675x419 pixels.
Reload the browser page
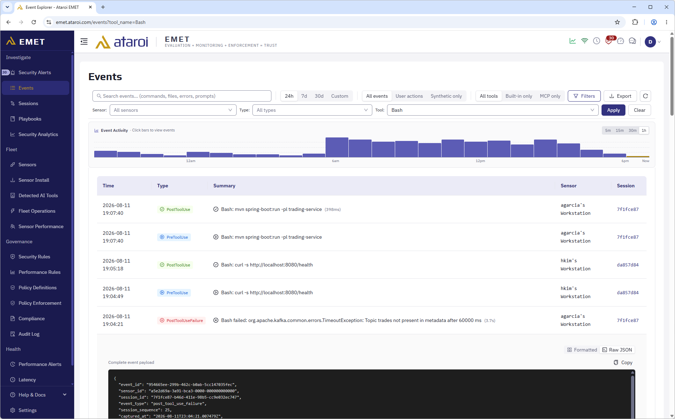[x=34, y=22]
